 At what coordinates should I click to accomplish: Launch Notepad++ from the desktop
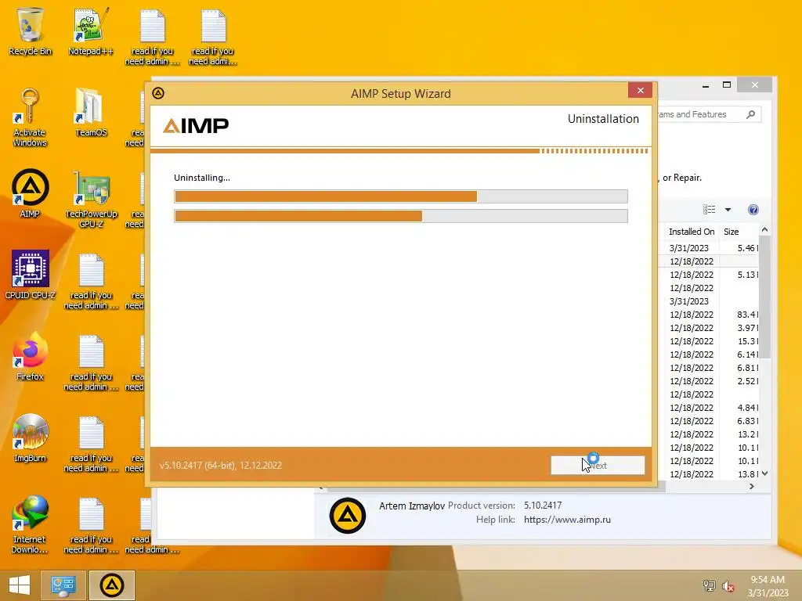(x=91, y=31)
